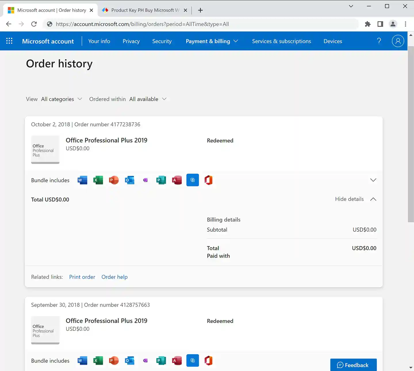
Task: Open the Microsoft apps launcher grid
Action: (x=9, y=41)
